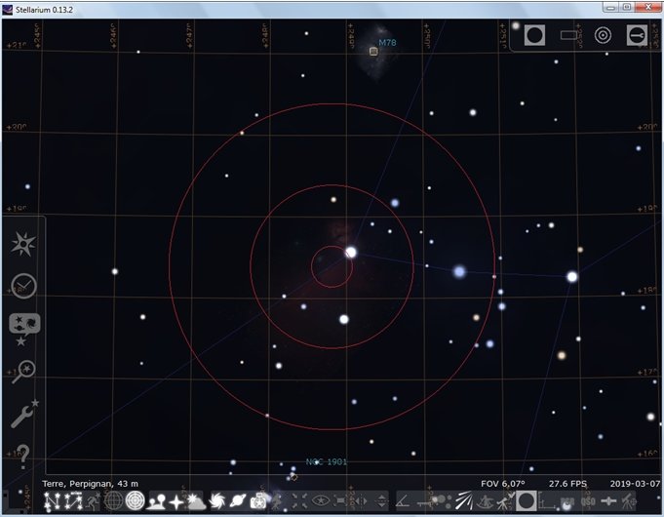Click the Terre, Perpignan location text

[x=90, y=484]
